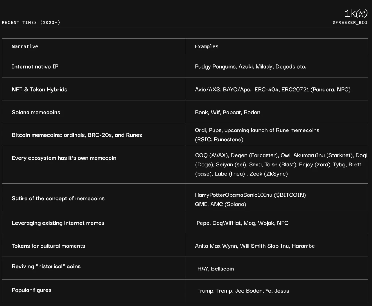Click the Trump, Tremp, Jeo Boden examples
372x306 pixels.
(243, 291)
